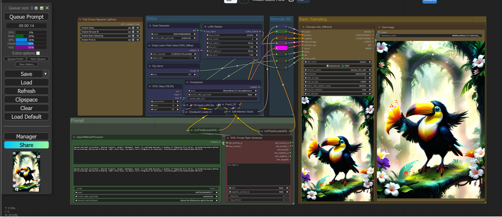Open the scheduler combo in KSampler
The height and width of the screenshot is (217, 502).
point(338,74)
